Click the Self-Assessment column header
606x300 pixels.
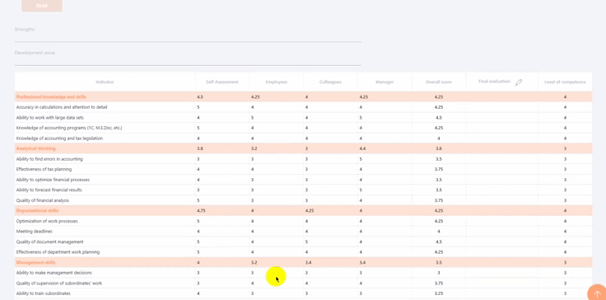[x=222, y=82]
